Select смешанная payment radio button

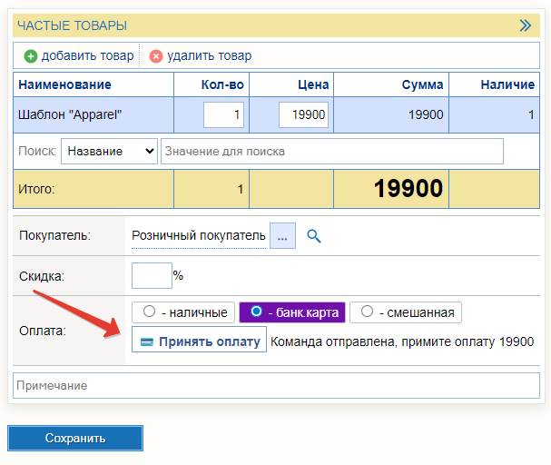367,312
